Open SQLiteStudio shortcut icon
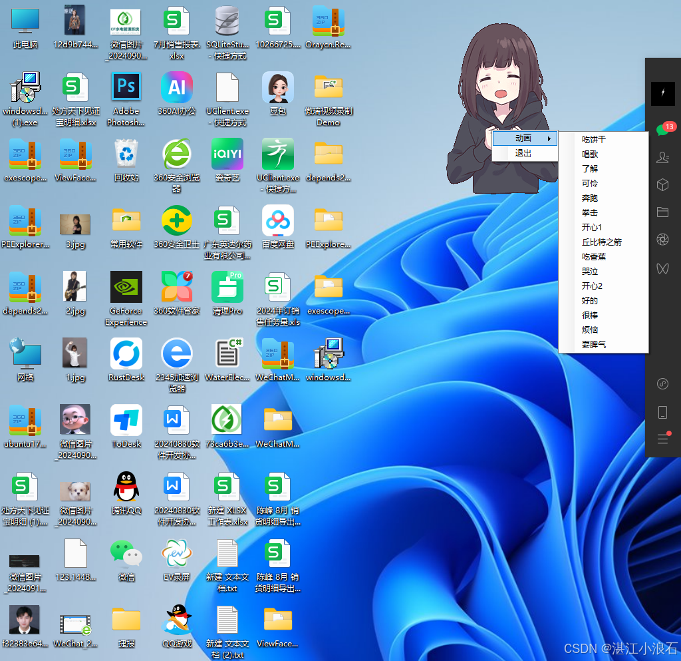 pyautogui.click(x=227, y=21)
